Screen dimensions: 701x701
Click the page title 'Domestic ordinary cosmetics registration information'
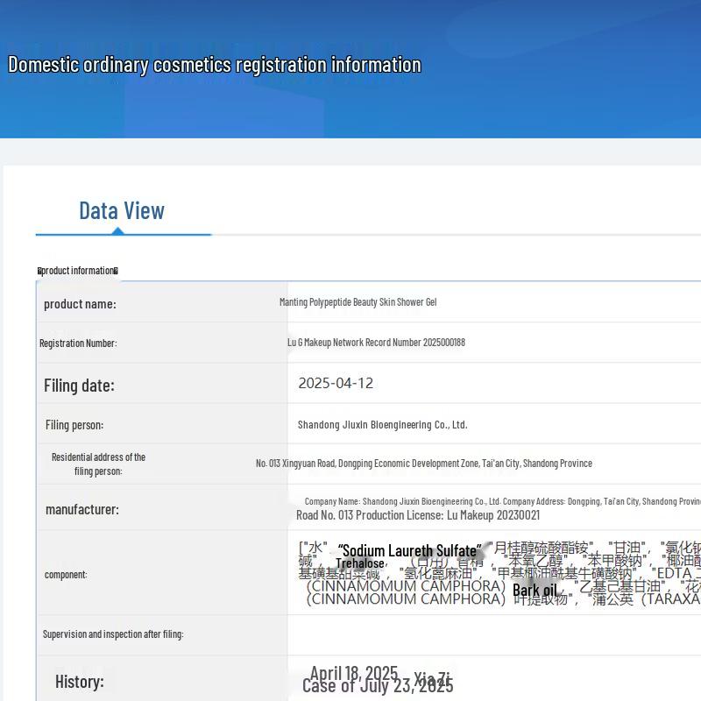pos(215,65)
